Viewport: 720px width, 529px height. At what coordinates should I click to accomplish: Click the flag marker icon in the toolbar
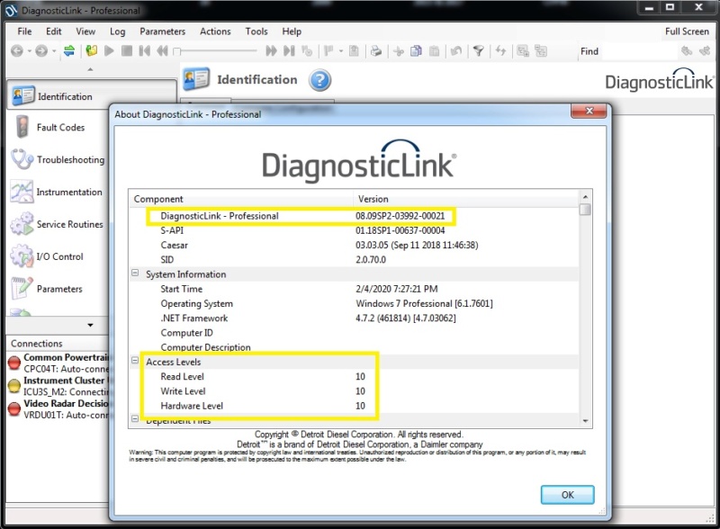[328, 51]
